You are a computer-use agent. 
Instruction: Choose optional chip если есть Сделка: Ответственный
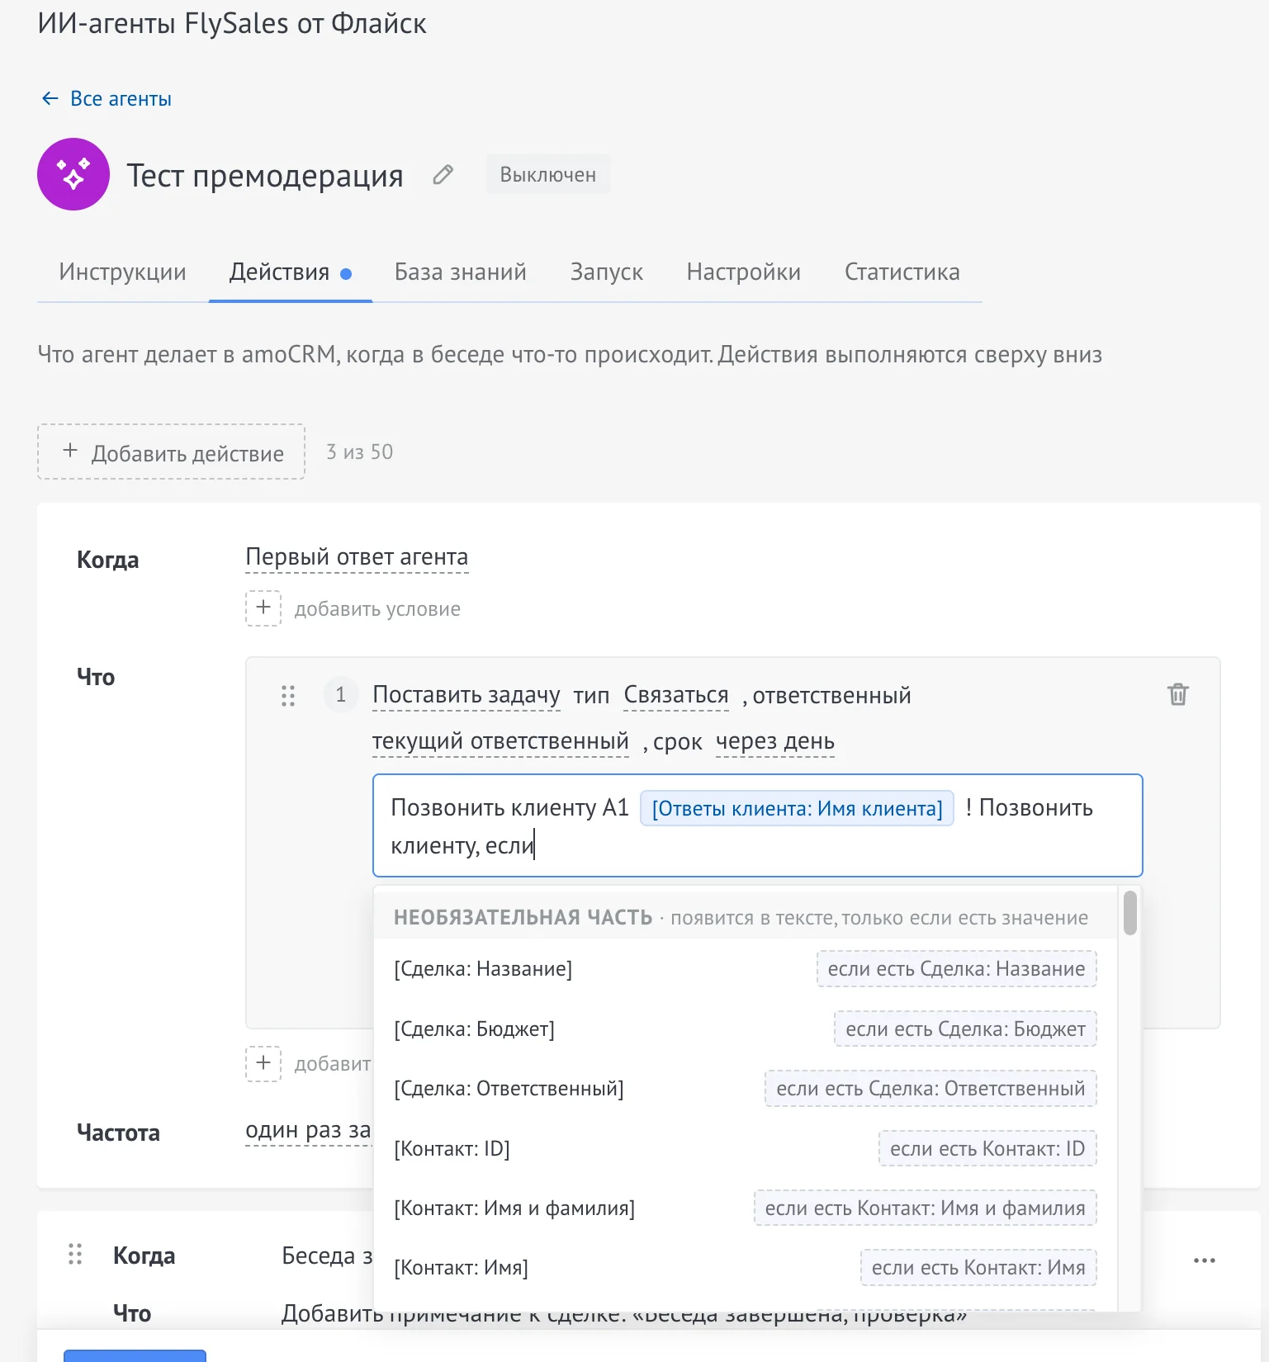pyautogui.click(x=931, y=1088)
